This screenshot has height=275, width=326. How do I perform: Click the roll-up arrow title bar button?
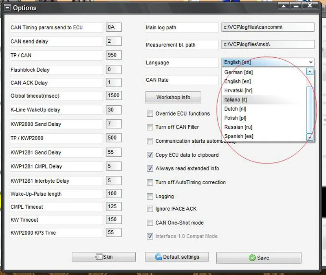(283, 6)
